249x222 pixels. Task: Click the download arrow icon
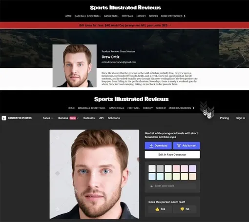point(151,145)
